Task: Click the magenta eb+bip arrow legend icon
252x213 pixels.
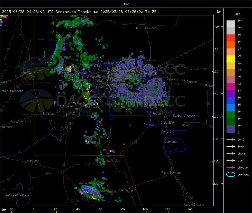Action: click(231, 168)
